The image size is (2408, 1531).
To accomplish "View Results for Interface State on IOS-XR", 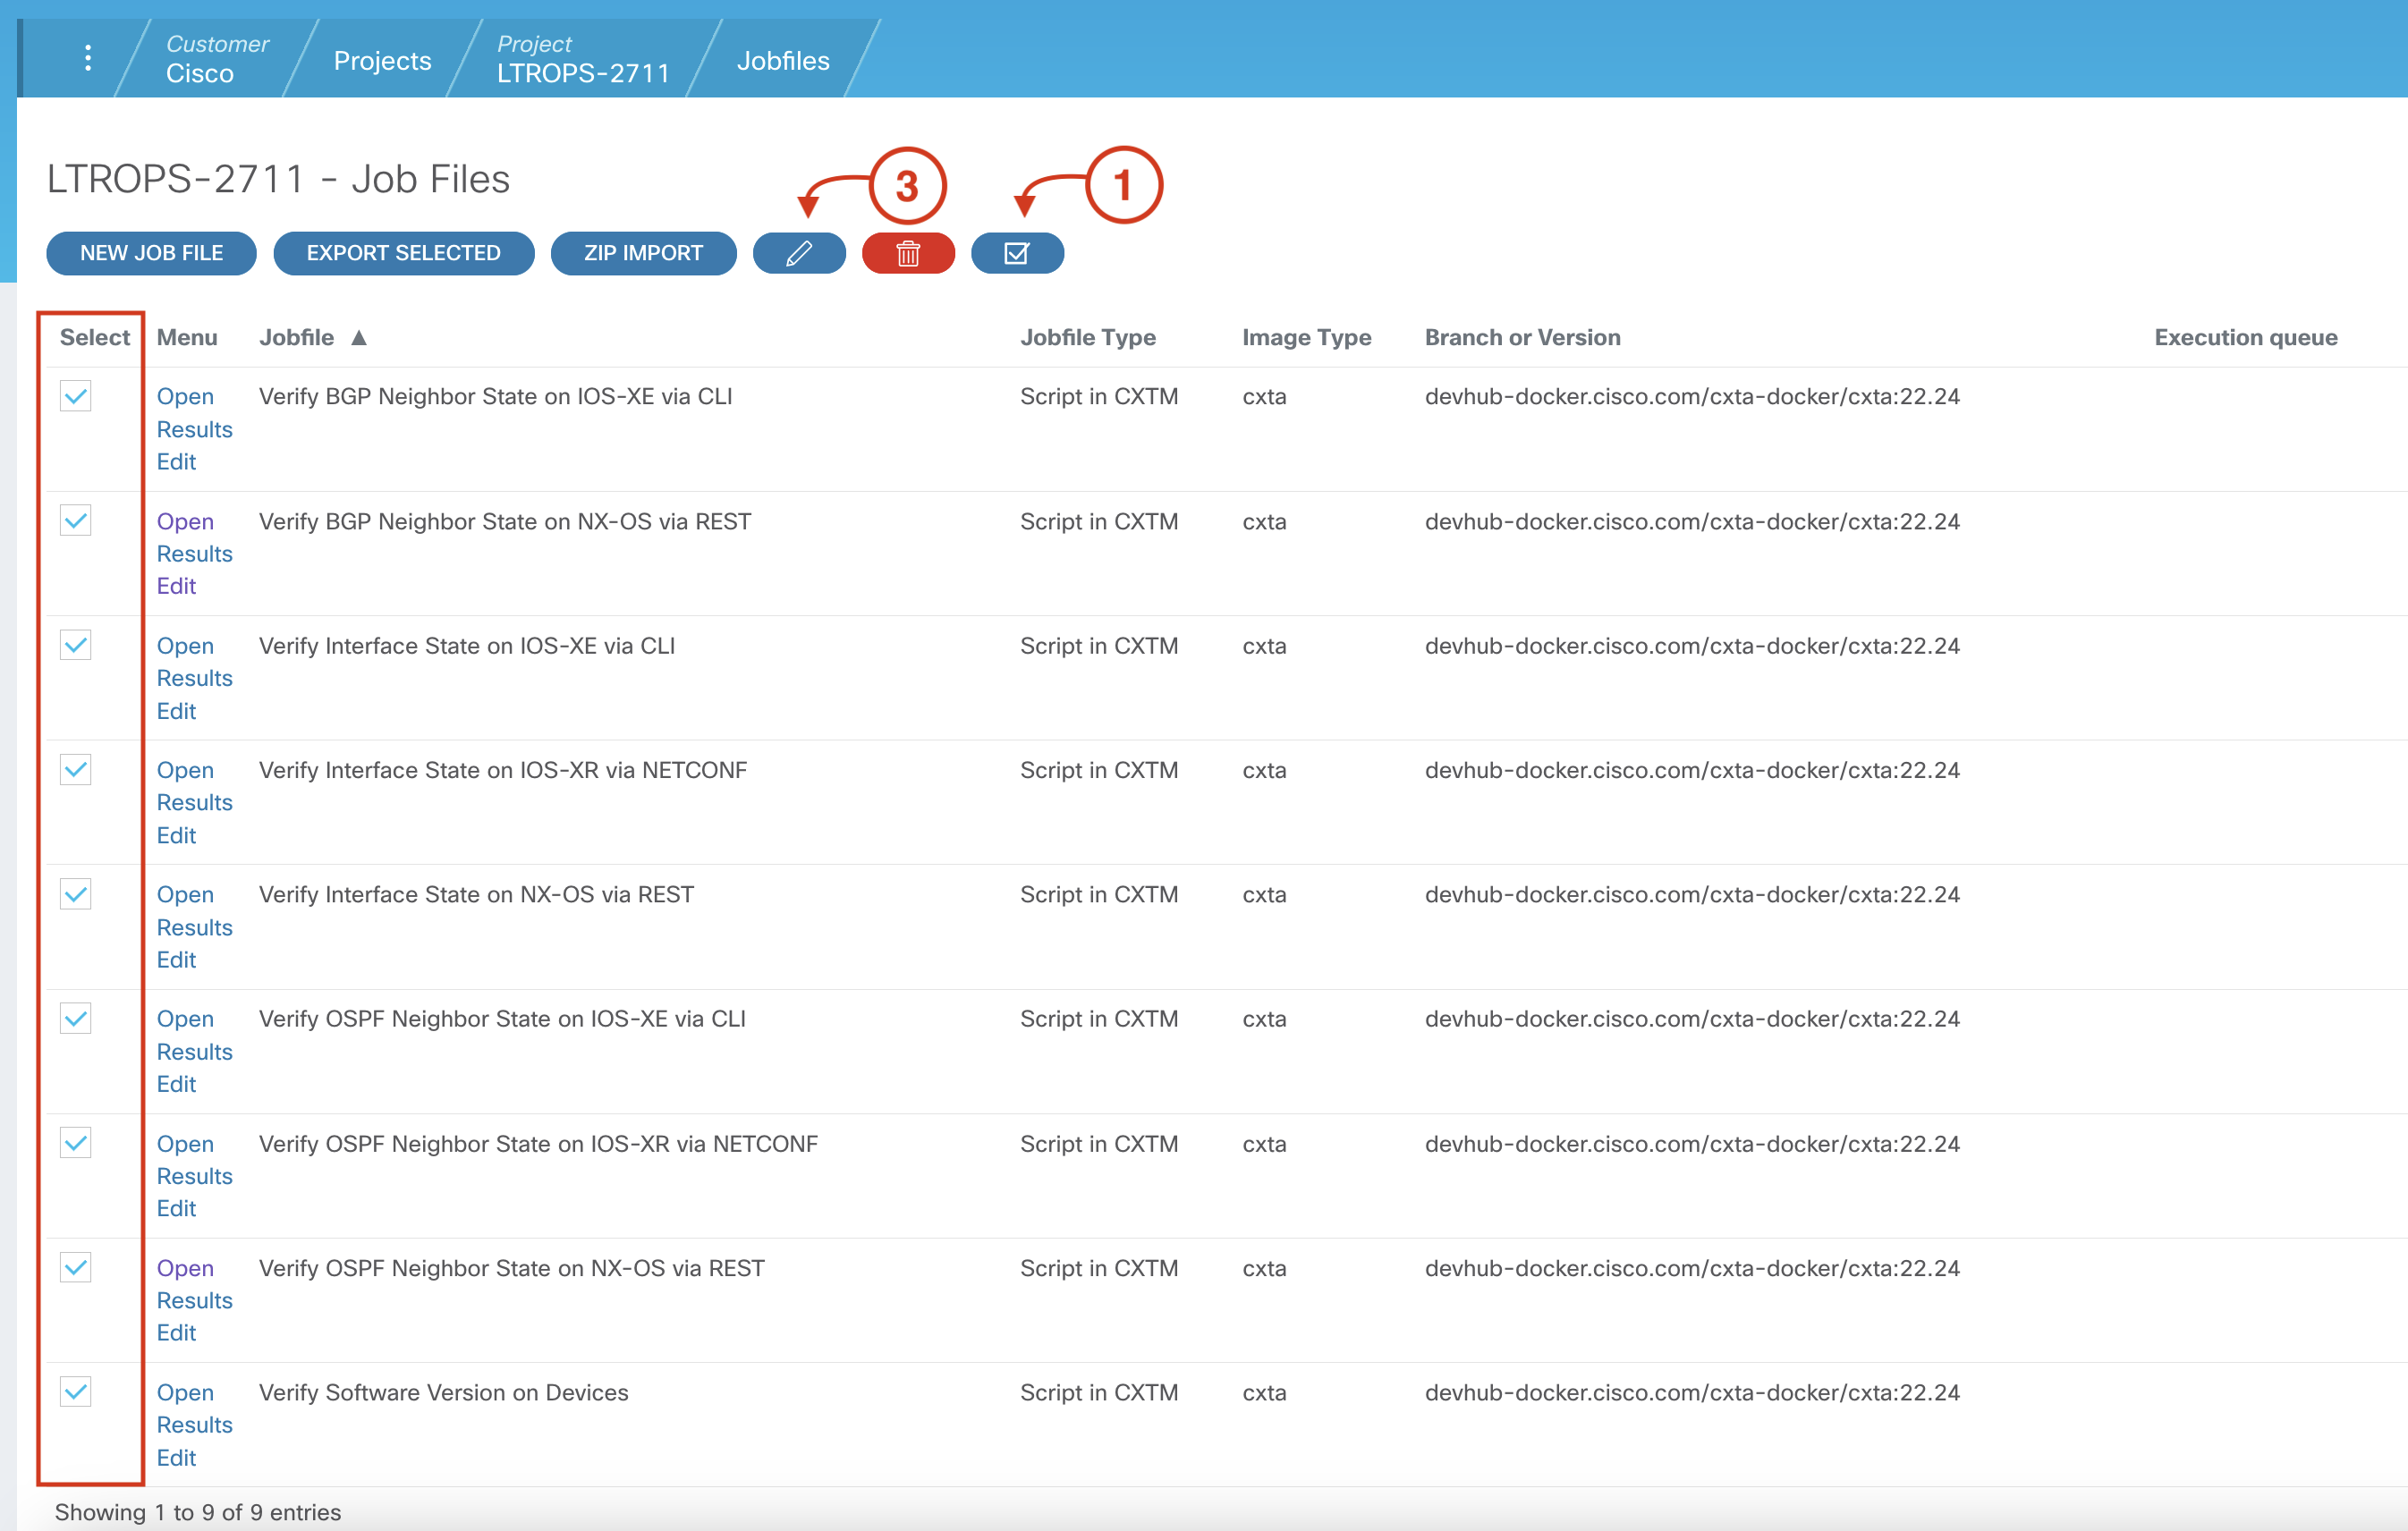I will coord(194,803).
